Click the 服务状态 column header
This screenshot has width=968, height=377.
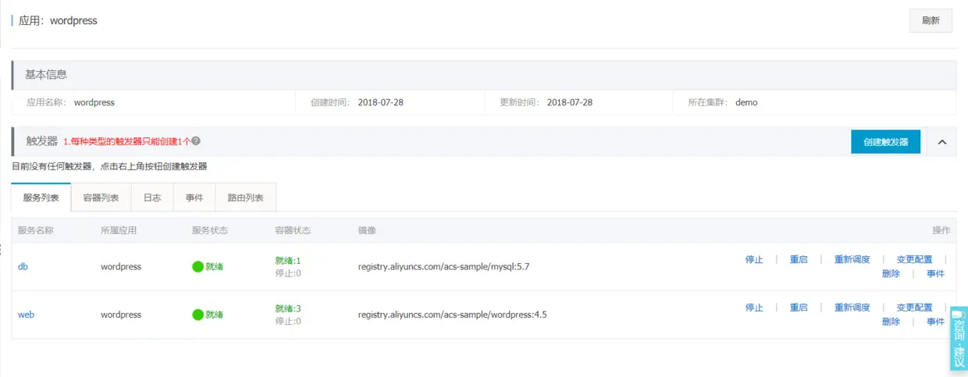[210, 230]
